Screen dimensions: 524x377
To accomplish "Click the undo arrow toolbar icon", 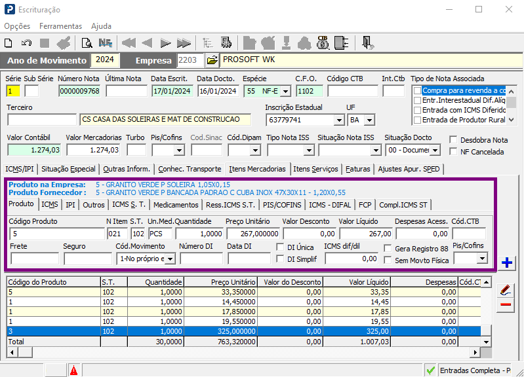I will tap(26, 43).
